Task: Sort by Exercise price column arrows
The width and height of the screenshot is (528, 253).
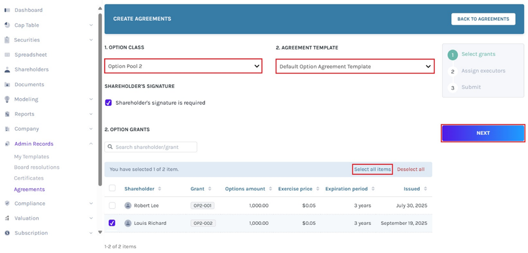Action: tap(318, 188)
